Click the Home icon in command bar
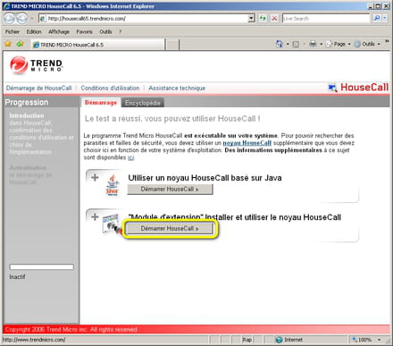393x346 pixels. pos(280,44)
